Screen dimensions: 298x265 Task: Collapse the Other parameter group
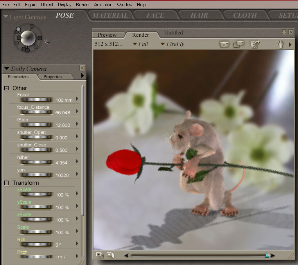tap(6, 88)
